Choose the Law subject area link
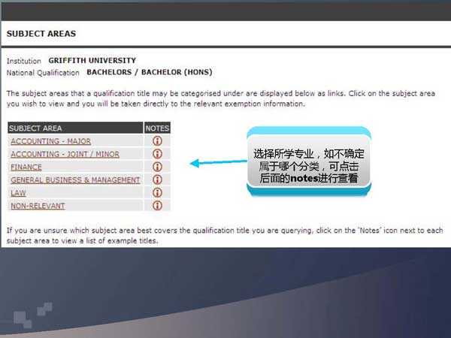The image size is (451, 338). pyautogui.click(x=18, y=192)
